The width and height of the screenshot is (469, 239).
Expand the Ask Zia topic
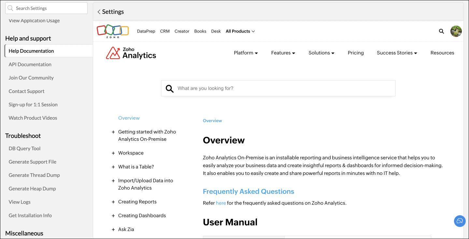[113, 230]
